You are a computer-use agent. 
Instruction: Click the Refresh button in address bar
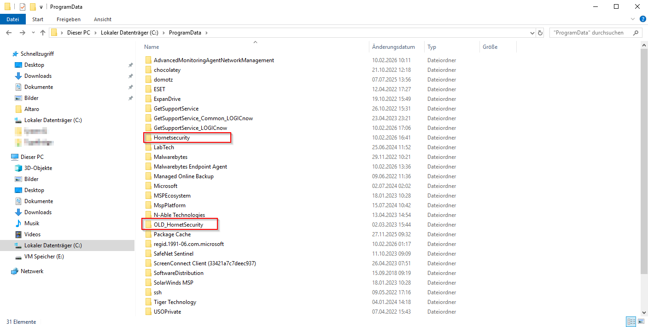pos(540,33)
